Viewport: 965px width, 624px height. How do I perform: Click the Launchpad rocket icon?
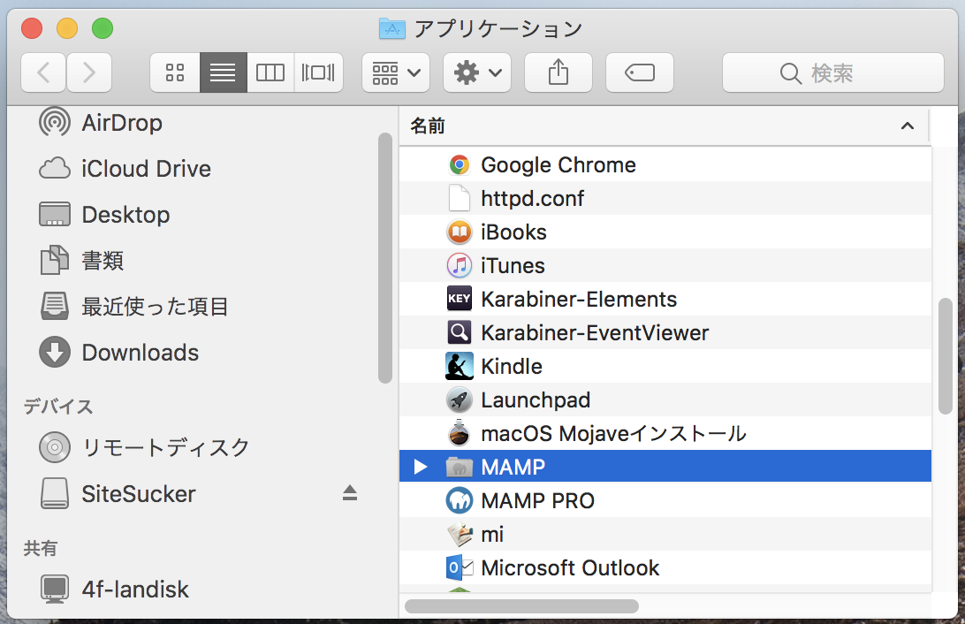pyautogui.click(x=459, y=400)
